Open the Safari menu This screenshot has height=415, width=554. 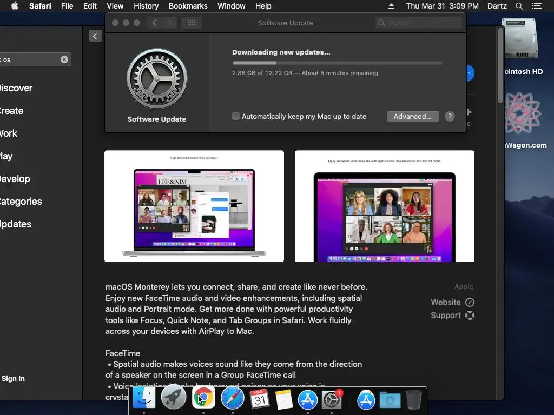[40, 6]
